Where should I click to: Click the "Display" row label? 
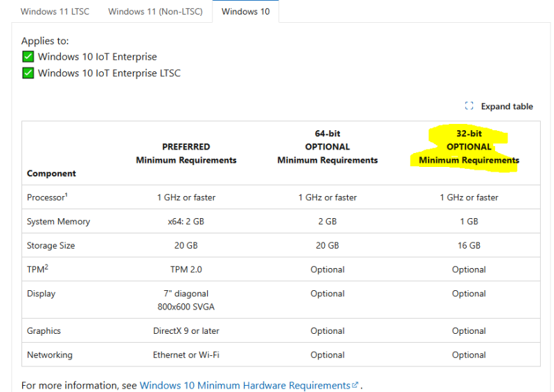(x=41, y=294)
